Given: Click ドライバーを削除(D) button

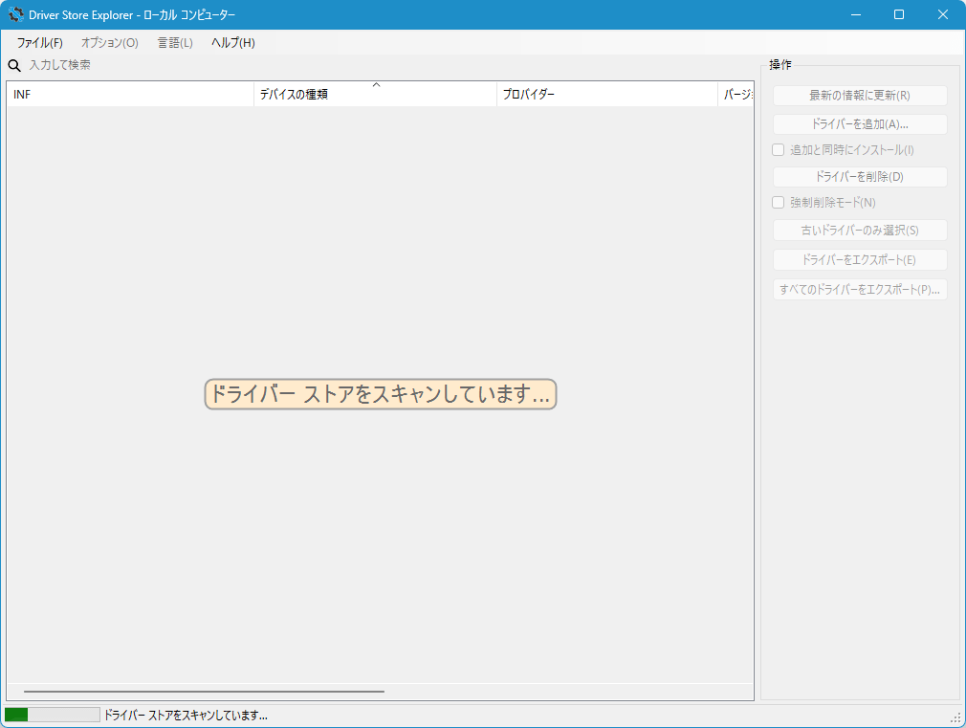Looking at the screenshot, I should [x=860, y=177].
